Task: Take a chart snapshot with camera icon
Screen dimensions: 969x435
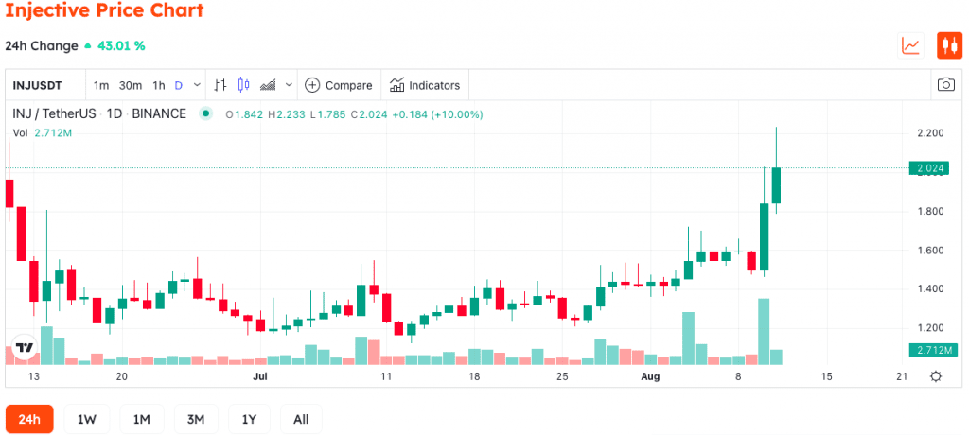Action: tap(946, 85)
